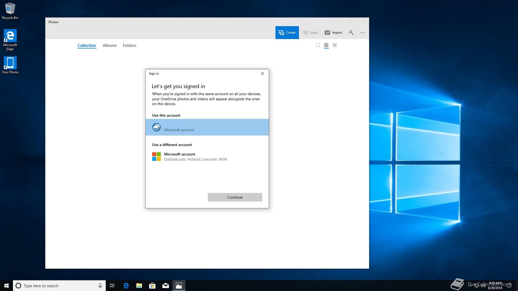Choose the existing Microsoft account under Use this account
This screenshot has height=291, width=518.
pyautogui.click(x=207, y=127)
